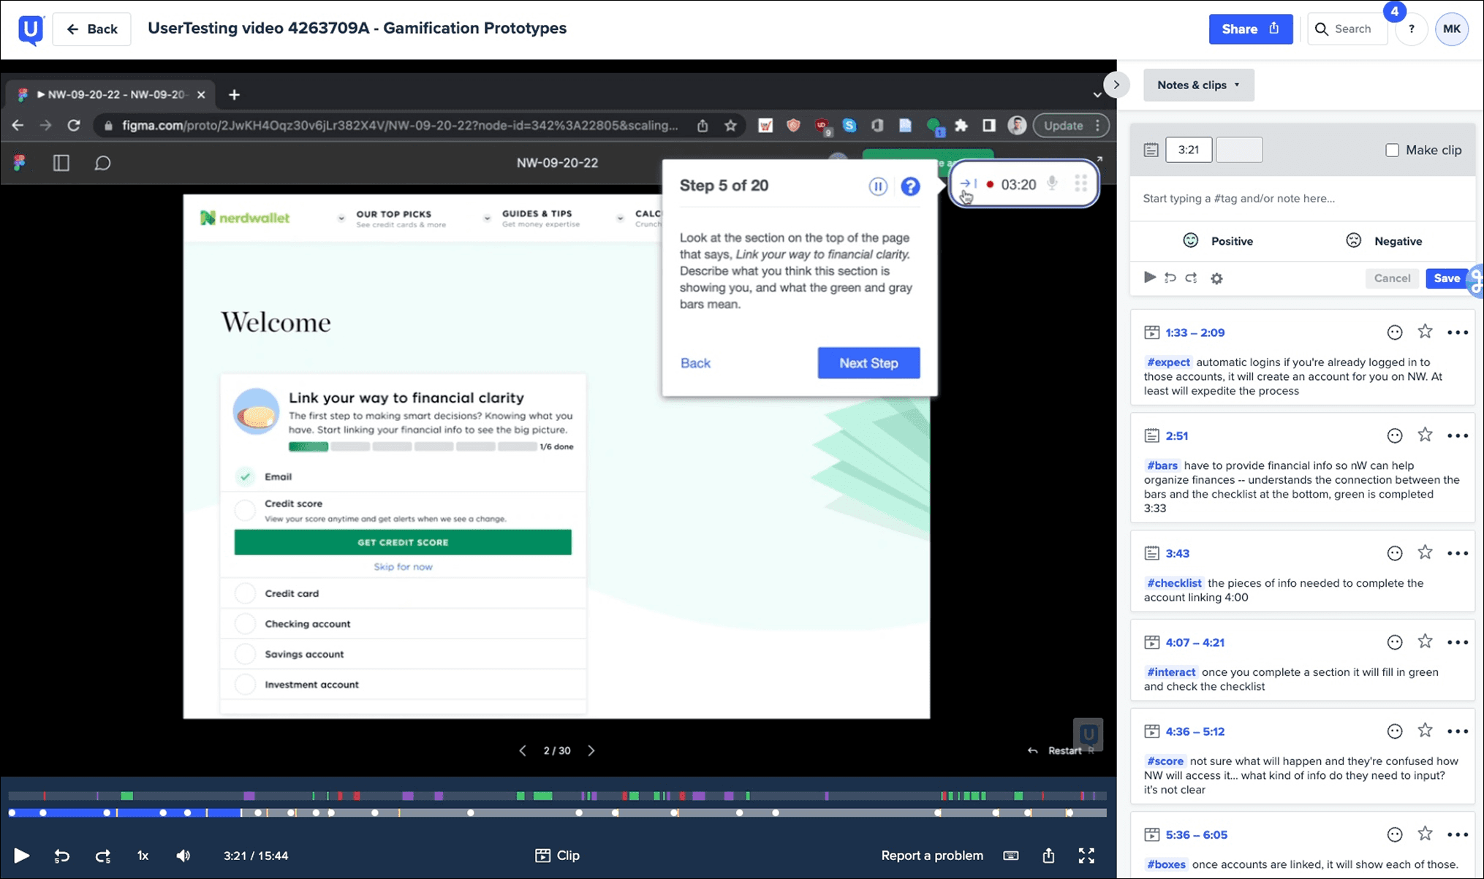Jump to the 4:07 – 4:21 clip timestamp
Viewport: 1484px width, 879px height.
(1195, 642)
